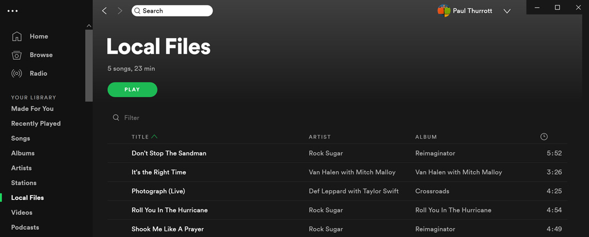Sort the list by Artist column

(320, 136)
